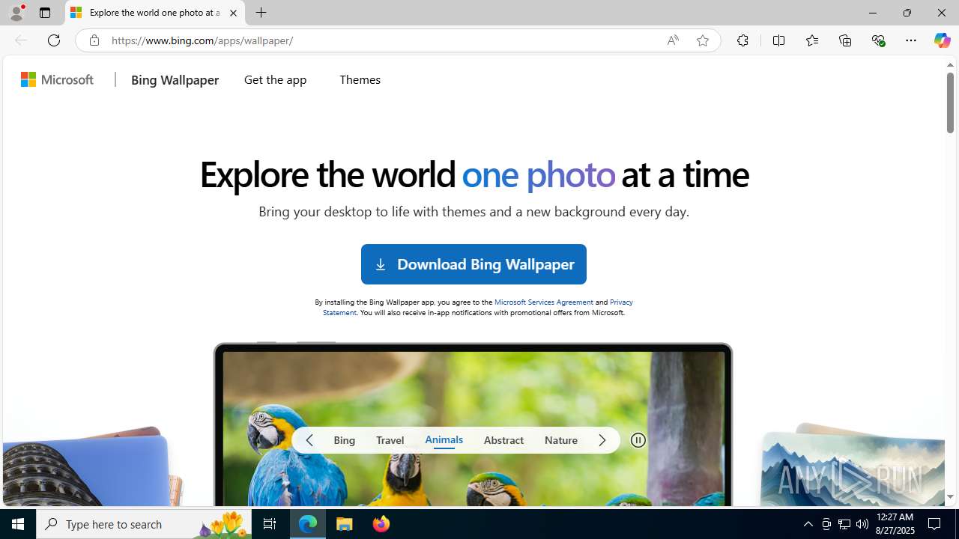This screenshot has height=539, width=959.
Task: Open Microsoft Services Agreement link
Action: click(544, 302)
